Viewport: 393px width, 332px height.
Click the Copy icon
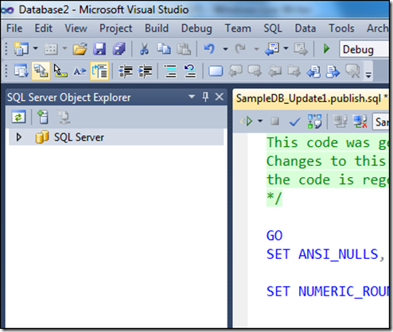point(164,48)
